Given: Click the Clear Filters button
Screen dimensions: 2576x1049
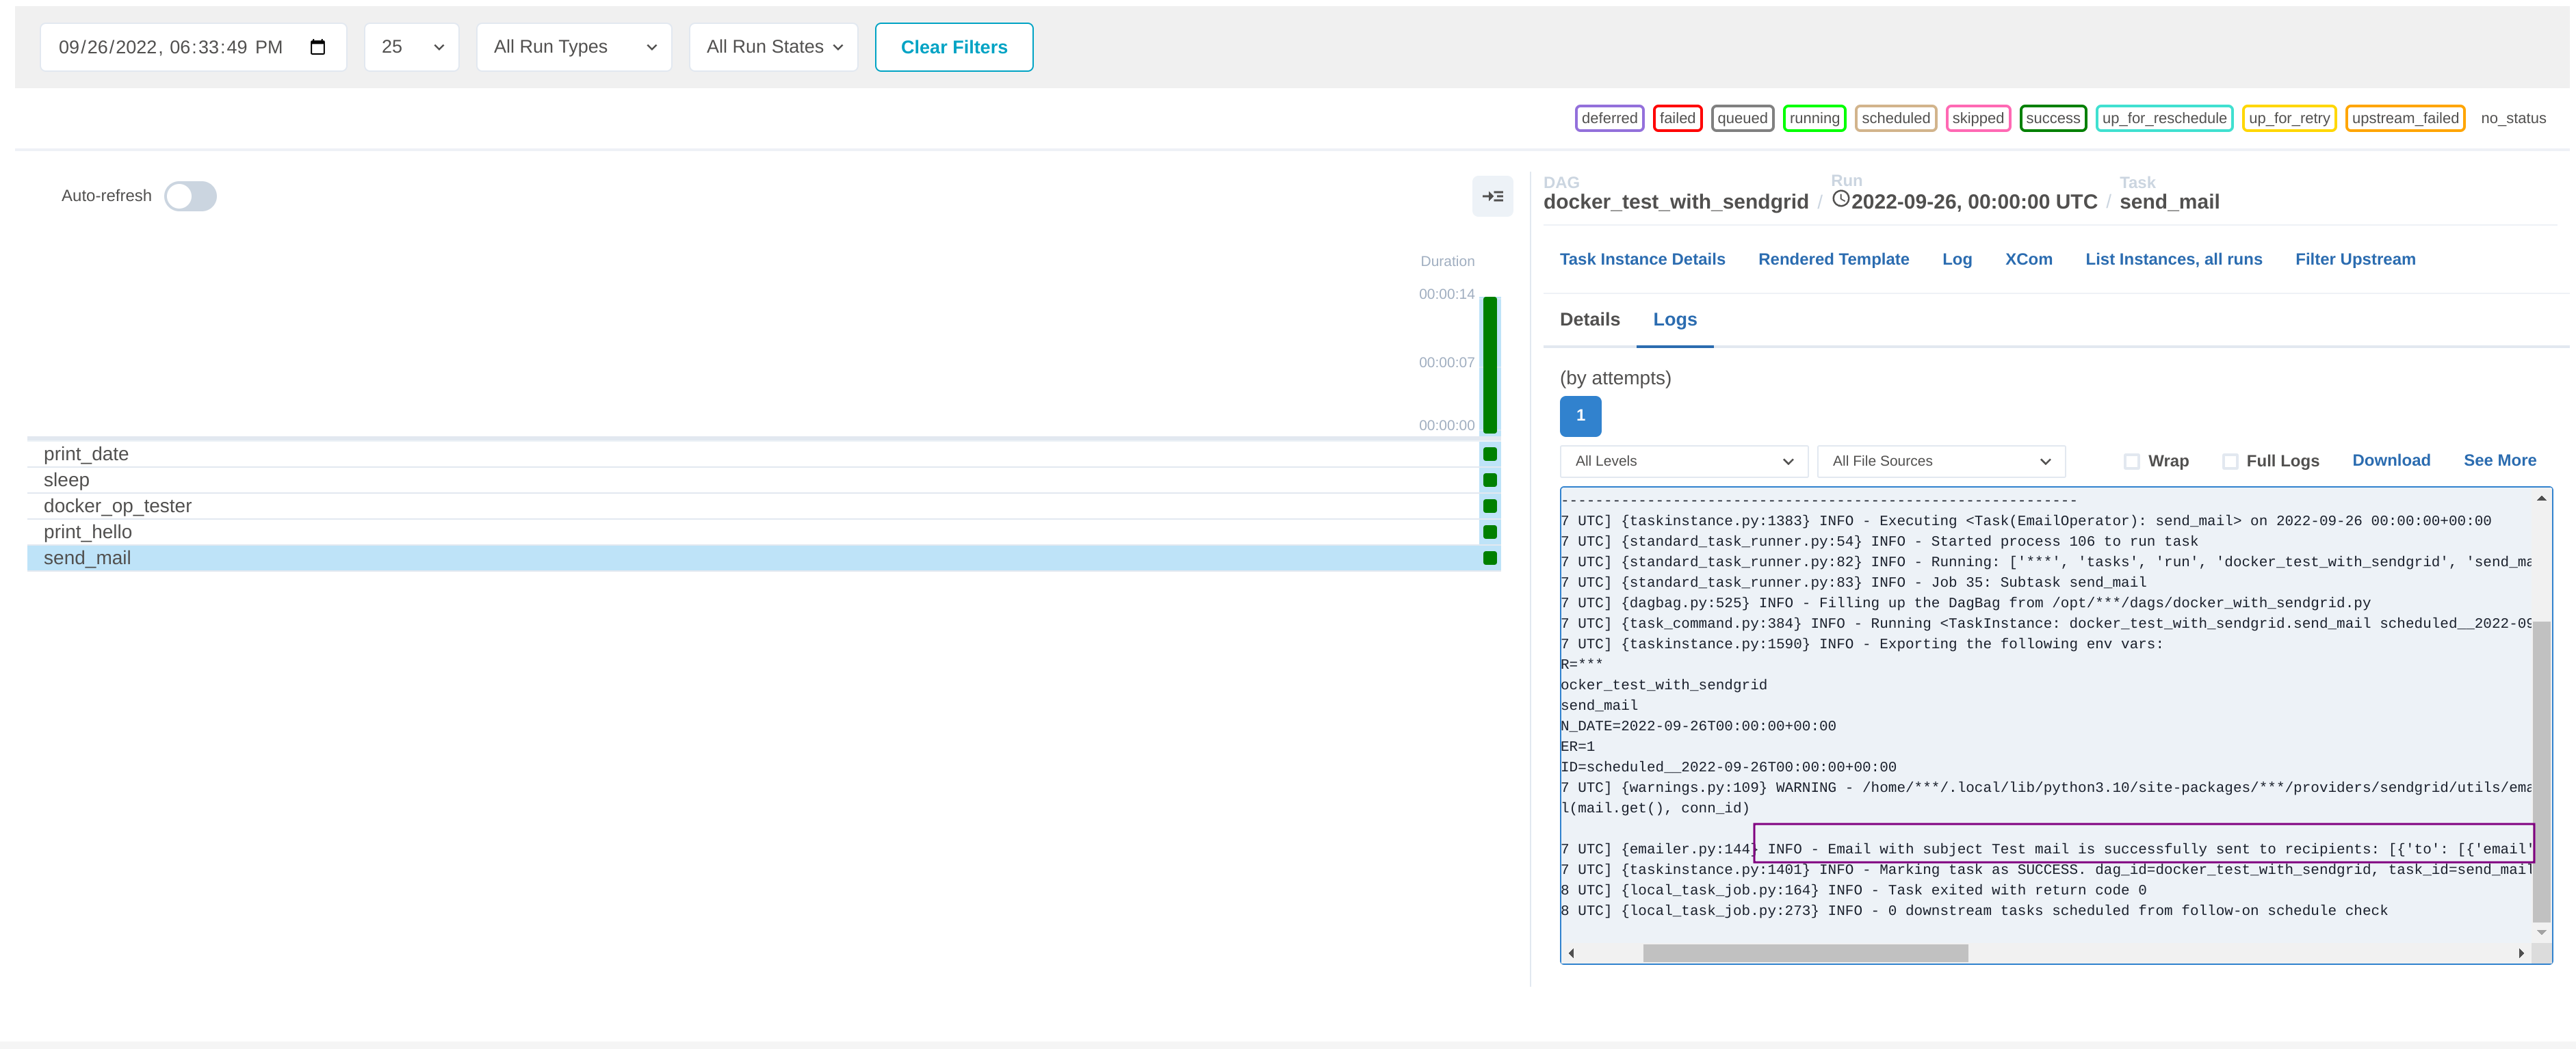Looking at the screenshot, I should 953,47.
